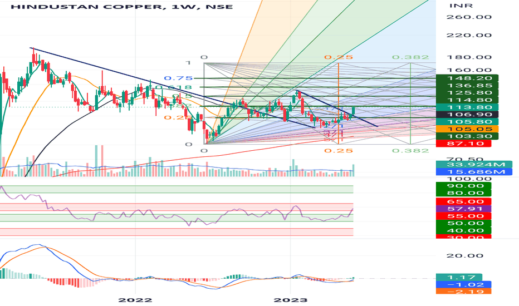This screenshot has height=306, width=519.
Task: Select the 15.686M volume average tag
Action: pyautogui.click(x=474, y=172)
